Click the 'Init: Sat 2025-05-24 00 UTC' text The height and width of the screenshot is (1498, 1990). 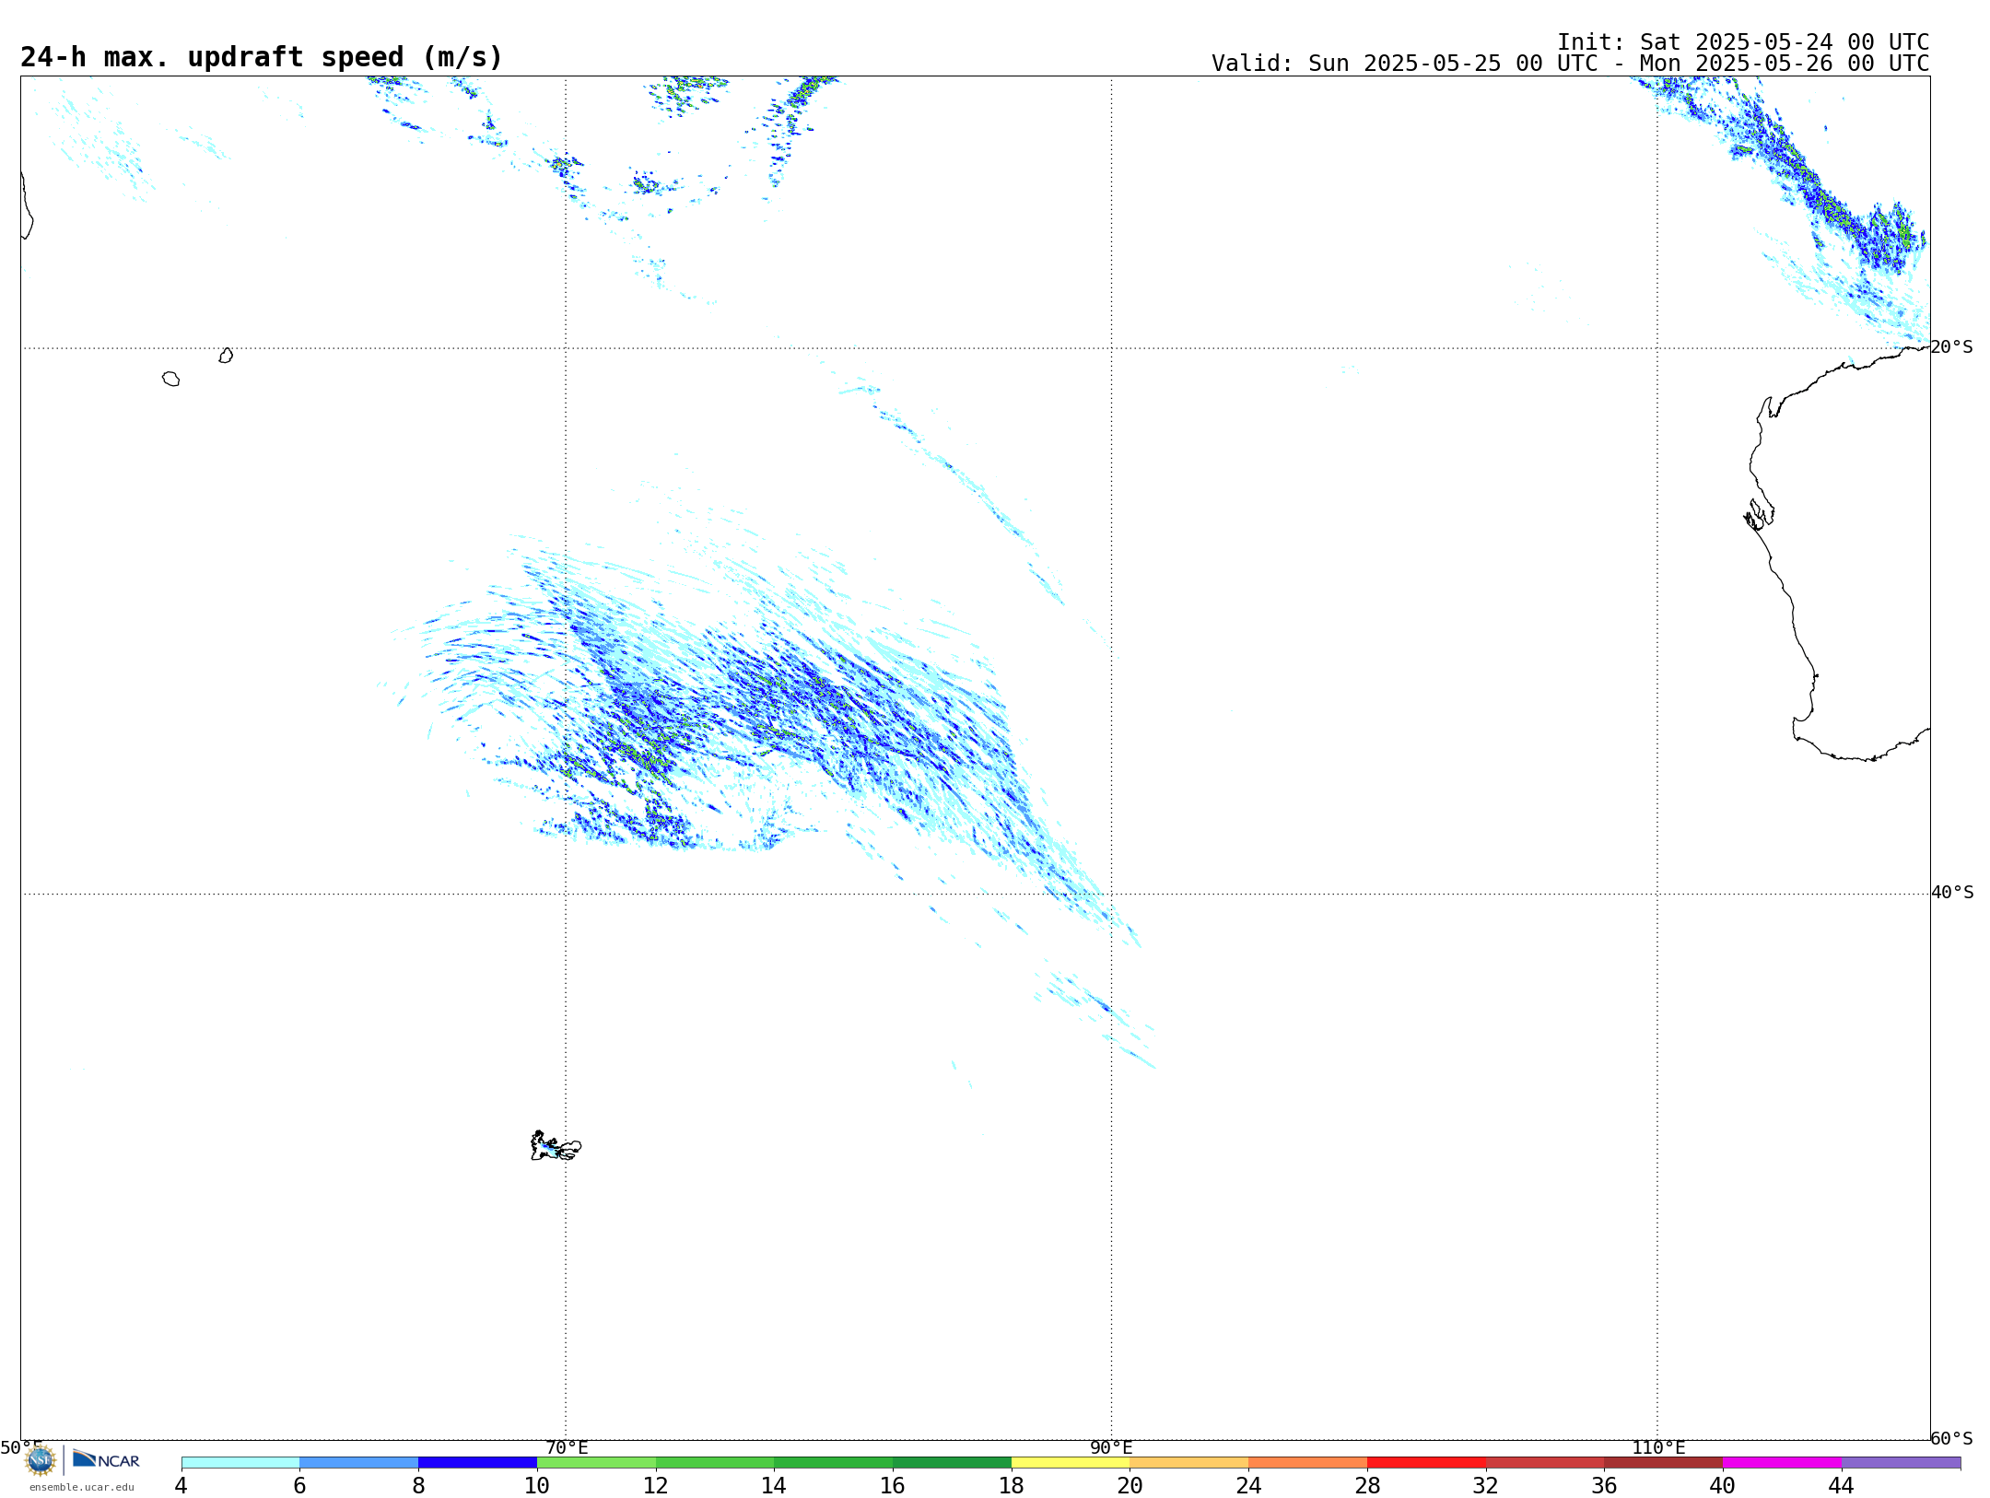pos(1743,42)
